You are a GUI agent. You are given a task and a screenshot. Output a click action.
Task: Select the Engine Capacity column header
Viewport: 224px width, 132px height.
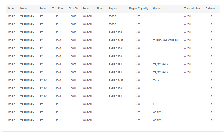click(x=138, y=9)
